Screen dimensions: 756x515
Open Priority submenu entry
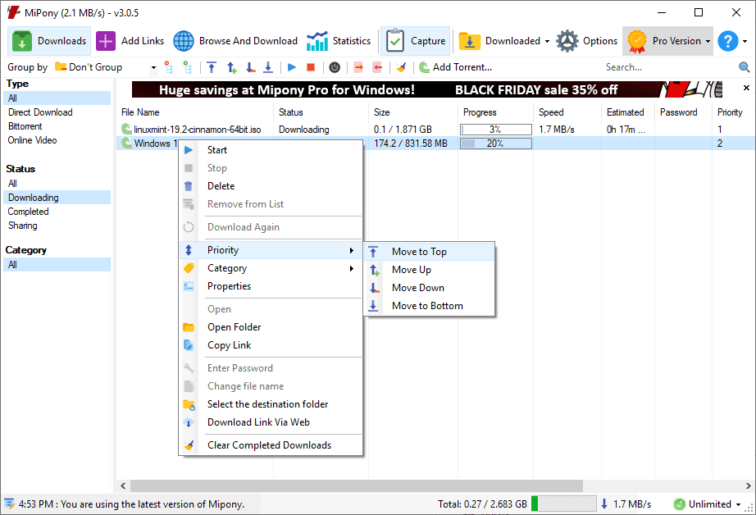click(x=271, y=250)
